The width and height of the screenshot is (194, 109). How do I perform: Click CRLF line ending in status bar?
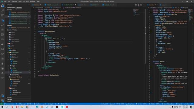122,104
